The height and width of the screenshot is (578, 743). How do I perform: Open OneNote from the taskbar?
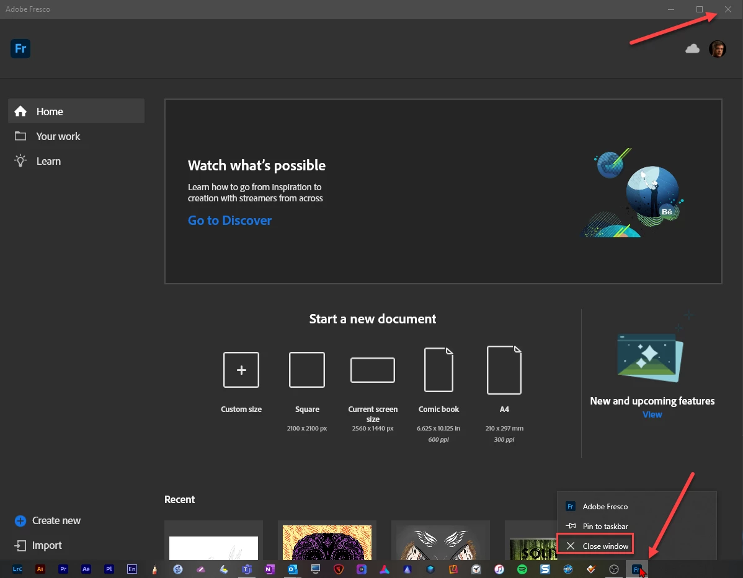tap(270, 569)
